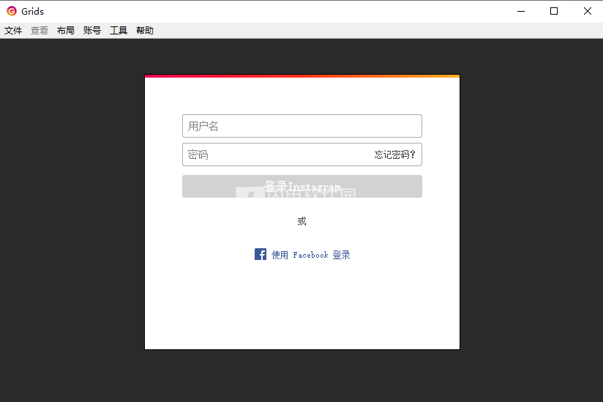The width and height of the screenshot is (603, 402).
Task: Minimize the Grids window
Action: point(521,11)
